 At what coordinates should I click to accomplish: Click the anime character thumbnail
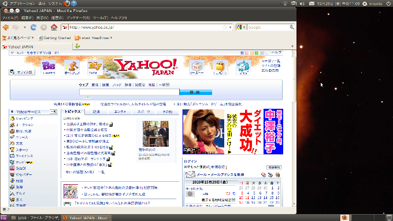71,191
